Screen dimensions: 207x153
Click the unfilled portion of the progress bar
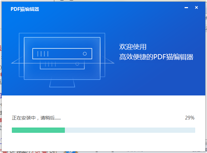pyautogui.click(x=129, y=130)
